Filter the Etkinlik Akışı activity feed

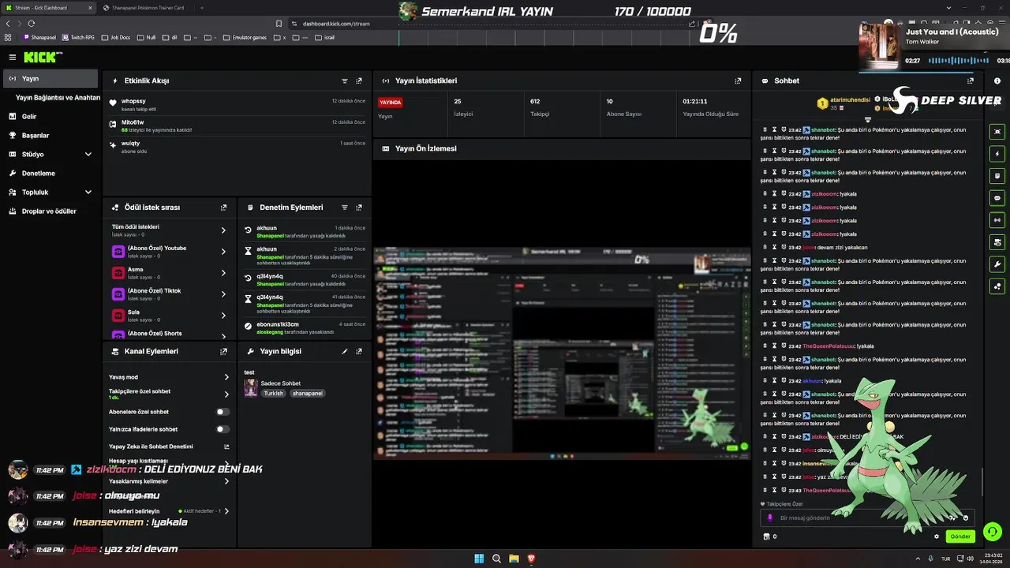click(345, 80)
